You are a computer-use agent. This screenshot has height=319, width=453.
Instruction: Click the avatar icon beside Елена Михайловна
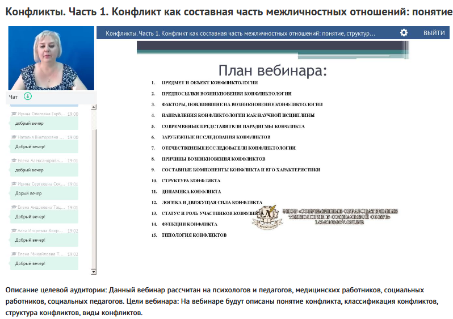[x=12, y=254]
